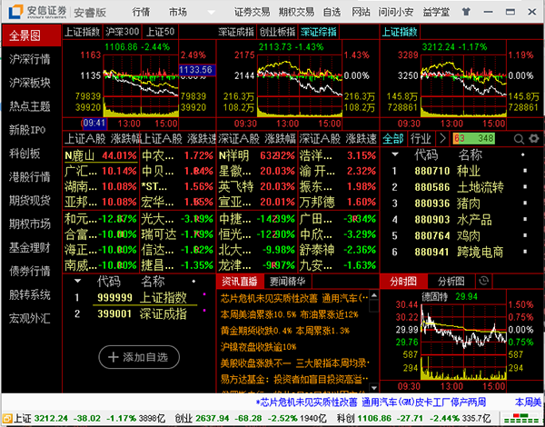Open 证券交易 menu

tap(252, 12)
